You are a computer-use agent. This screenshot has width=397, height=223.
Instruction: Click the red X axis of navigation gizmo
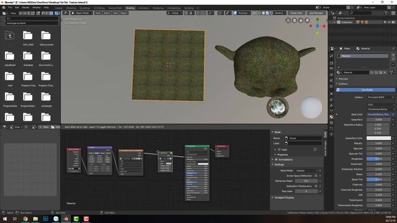(x=324, y=26)
